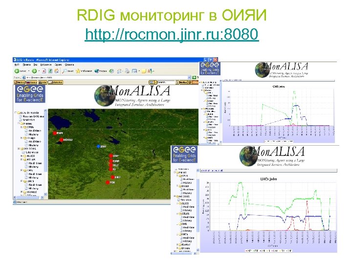Open the Файл menu in Internet Explorer

click(x=17, y=65)
